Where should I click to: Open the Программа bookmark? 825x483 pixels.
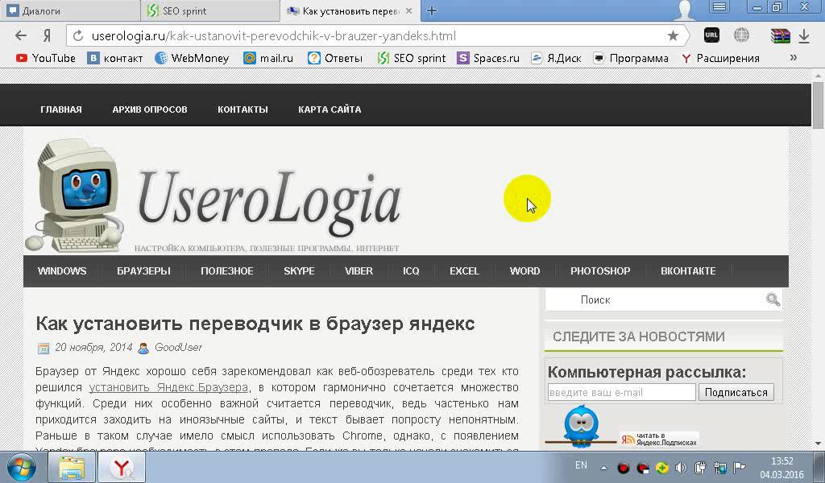tap(630, 58)
